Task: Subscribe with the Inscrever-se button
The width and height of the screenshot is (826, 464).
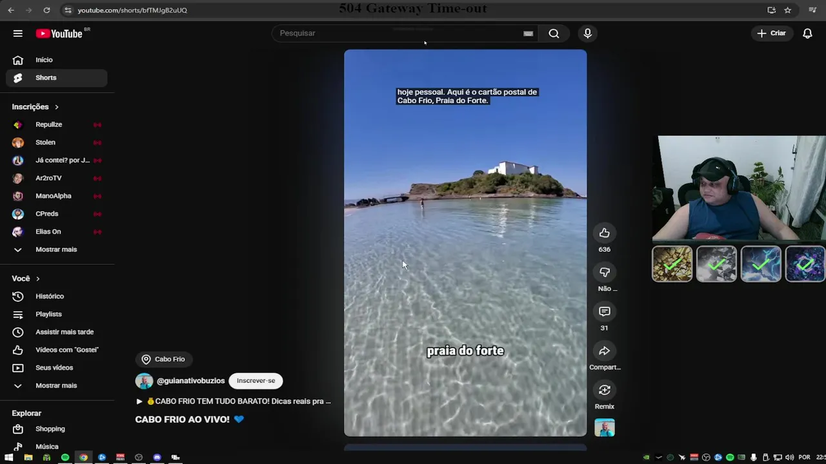Action: (x=256, y=381)
